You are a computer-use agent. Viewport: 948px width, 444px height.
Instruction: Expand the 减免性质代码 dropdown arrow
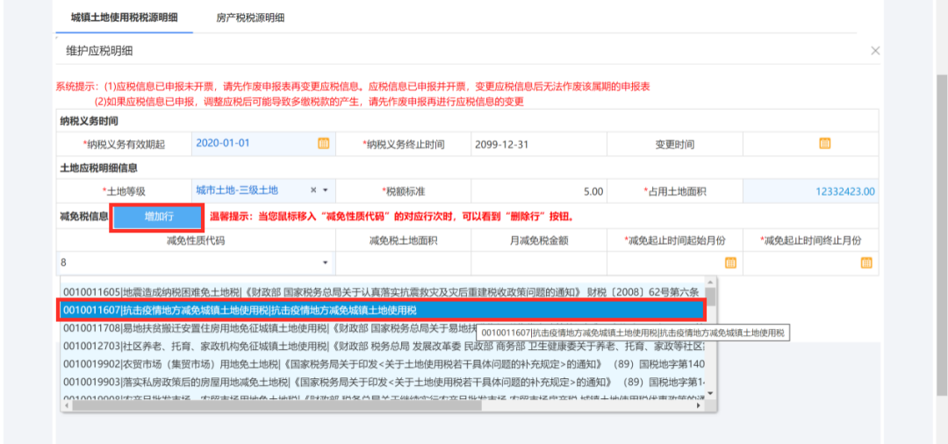tap(326, 262)
